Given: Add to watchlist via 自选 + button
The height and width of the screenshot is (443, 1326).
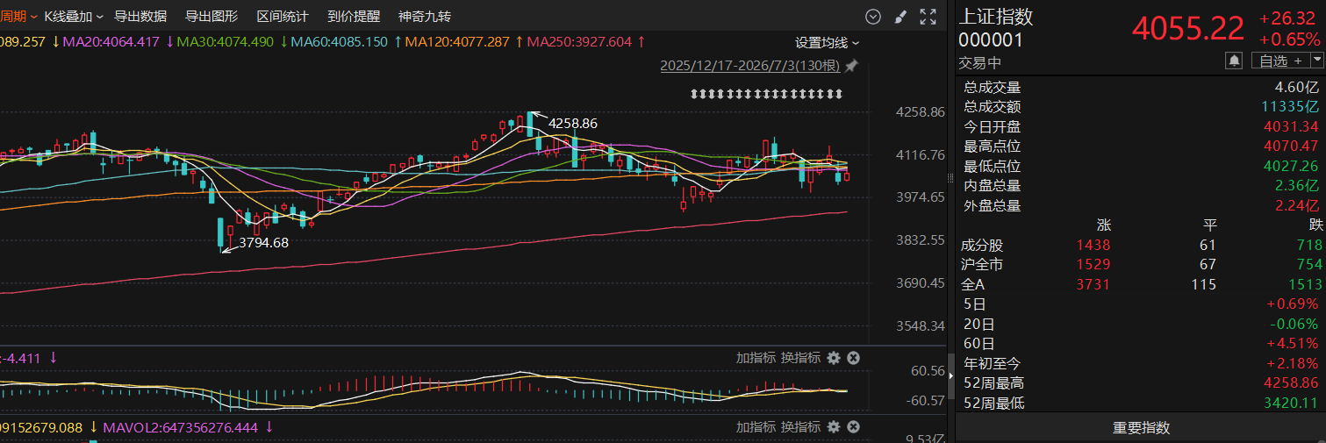Looking at the screenshot, I should coord(1280,61).
